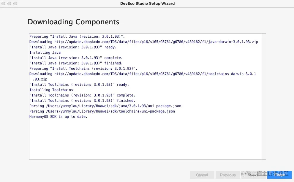Click the Install Toolchains 'complete.' line

point(82,95)
